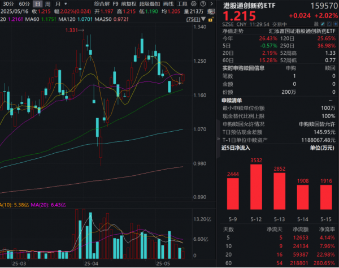Click the 25-05 date axis label
The image size is (339, 268).
[x=163, y=263]
